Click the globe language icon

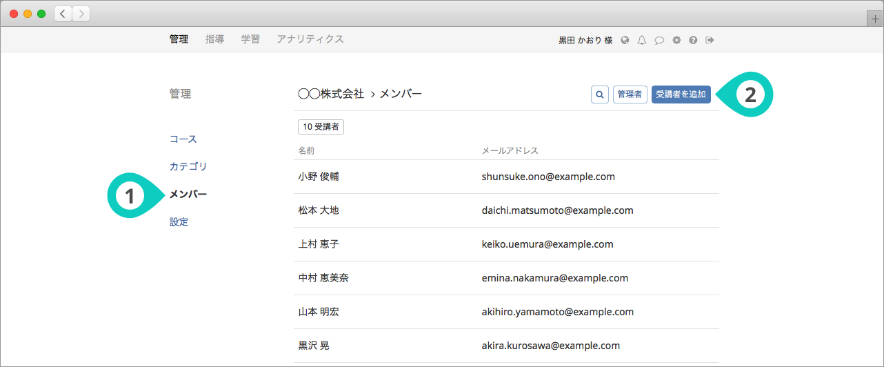[625, 40]
